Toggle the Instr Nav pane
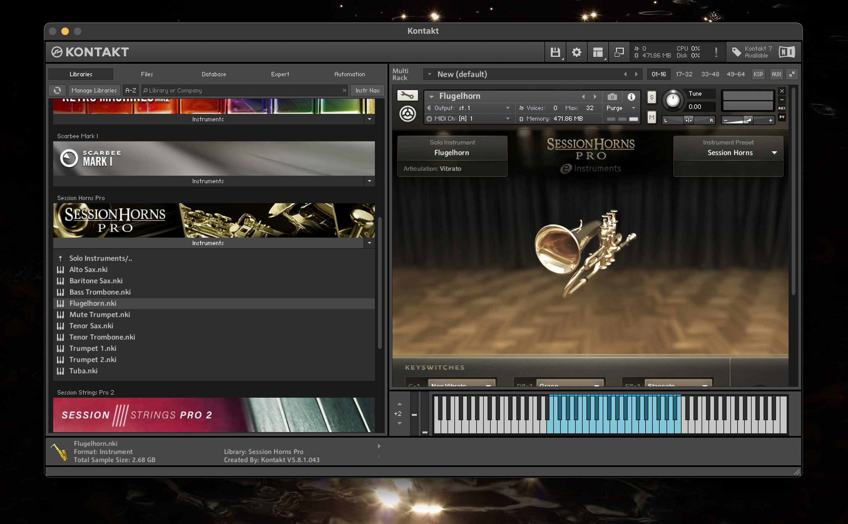 point(367,90)
